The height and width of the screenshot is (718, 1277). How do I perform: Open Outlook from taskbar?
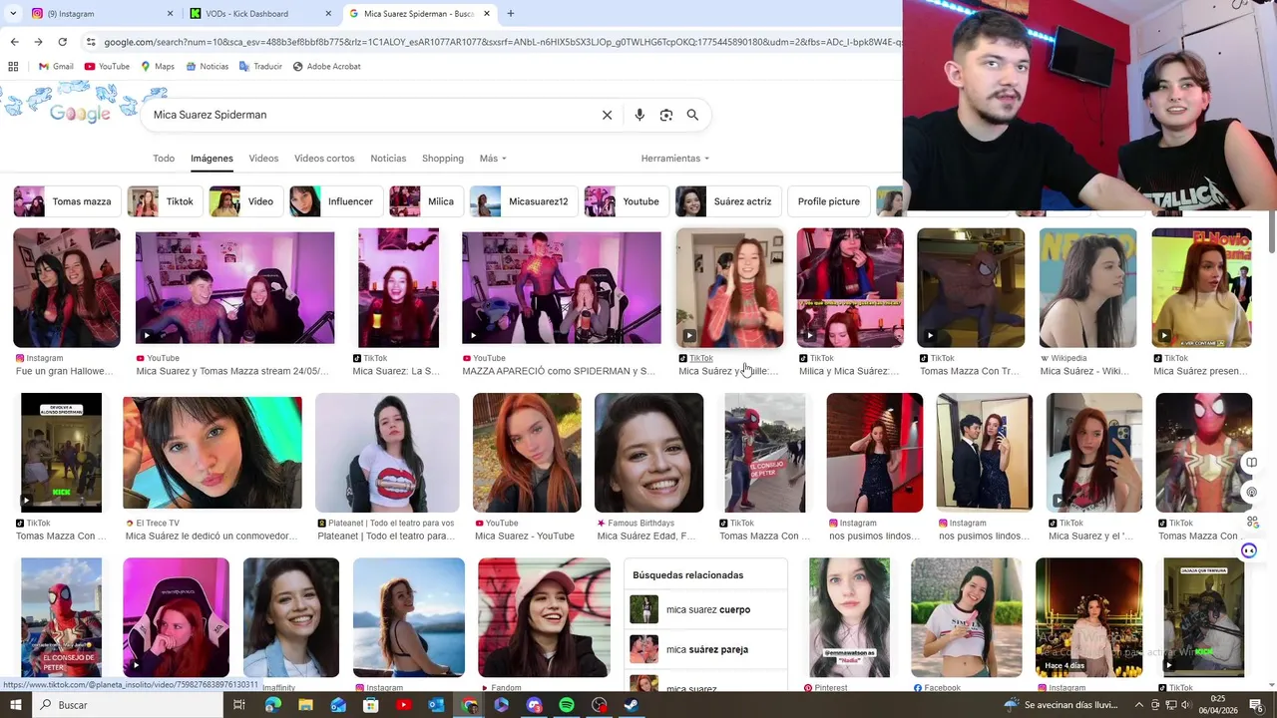pyautogui.click(x=436, y=705)
